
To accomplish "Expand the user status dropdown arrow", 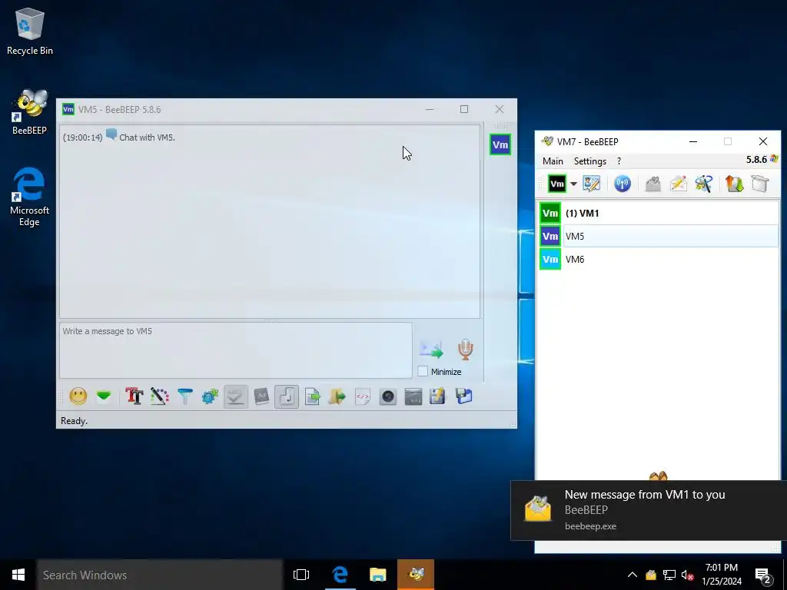I will [x=573, y=184].
